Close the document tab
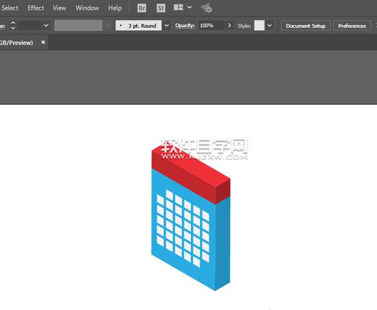Image resolution: width=377 pixels, height=310 pixels. [43, 42]
